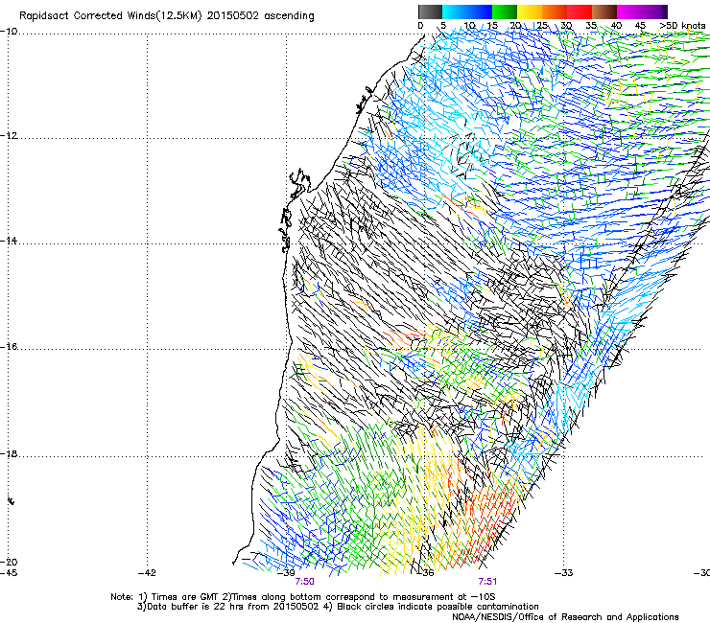Click the "0" legend scale label
Screen dimensions: 710x623
pyautogui.click(x=420, y=26)
